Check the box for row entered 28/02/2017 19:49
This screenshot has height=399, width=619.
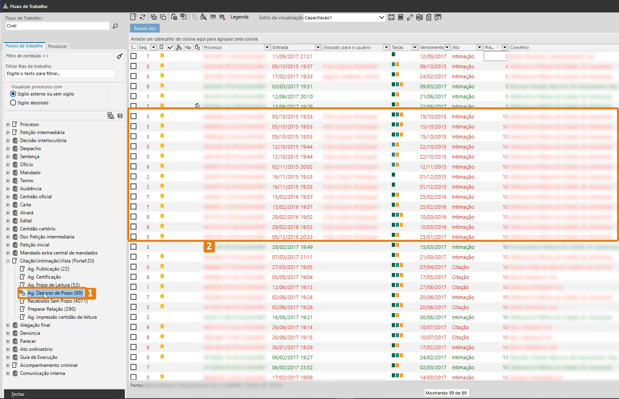pos(134,247)
